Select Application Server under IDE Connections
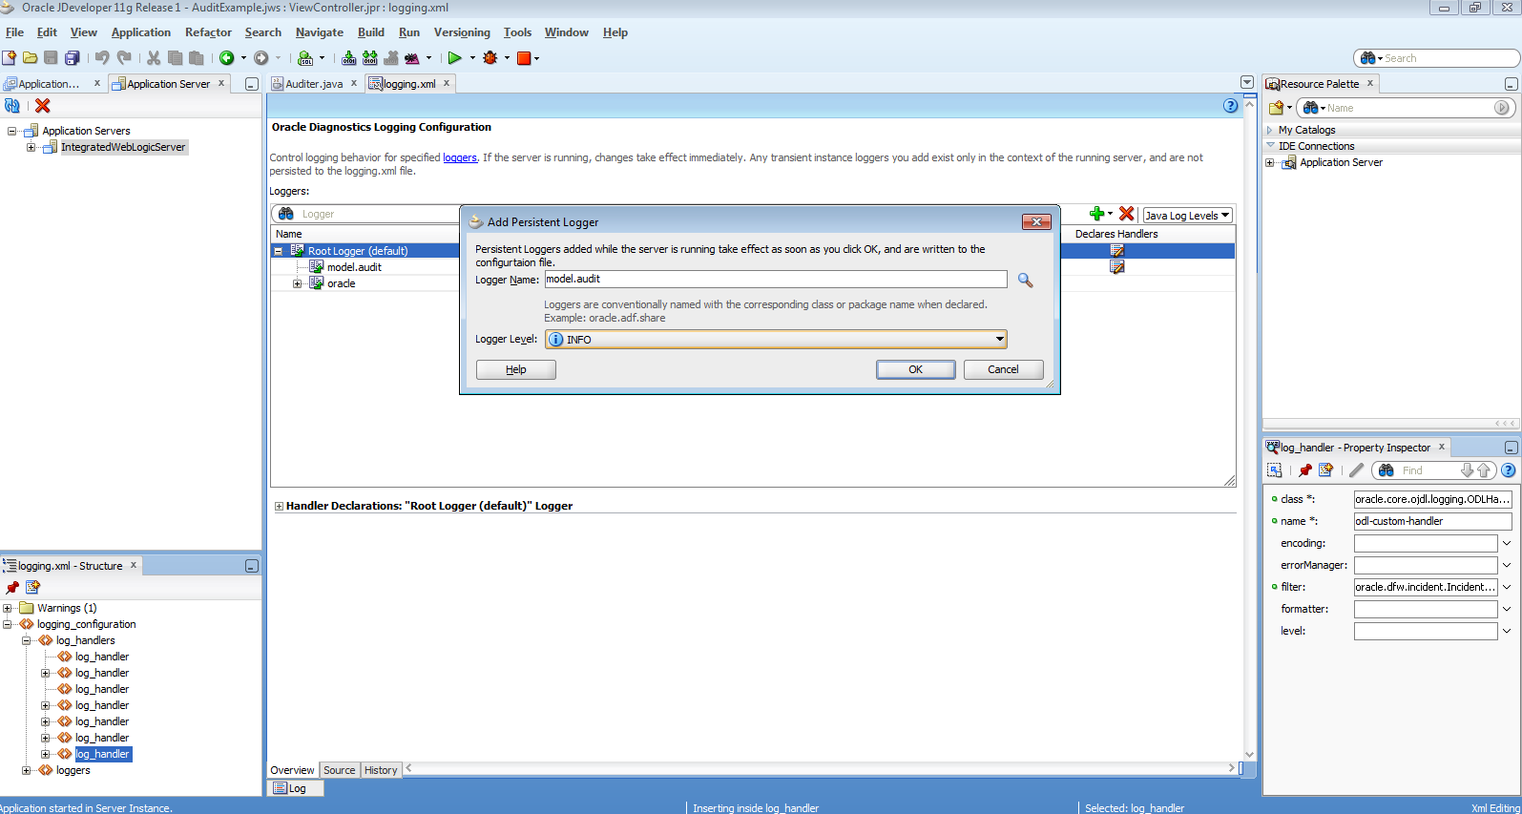The height and width of the screenshot is (814, 1522). coord(1341,162)
